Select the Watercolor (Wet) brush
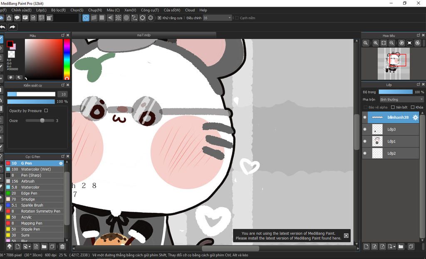The width and height of the screenshot is (426, 259). (35, 169)
